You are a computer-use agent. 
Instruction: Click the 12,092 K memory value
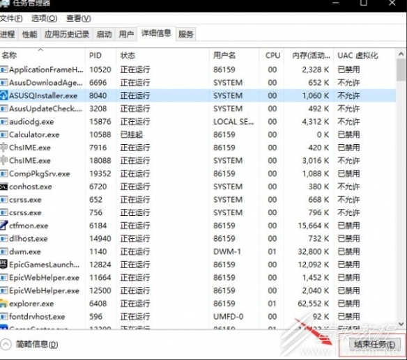pyautogui.click(x=314, y=265)
